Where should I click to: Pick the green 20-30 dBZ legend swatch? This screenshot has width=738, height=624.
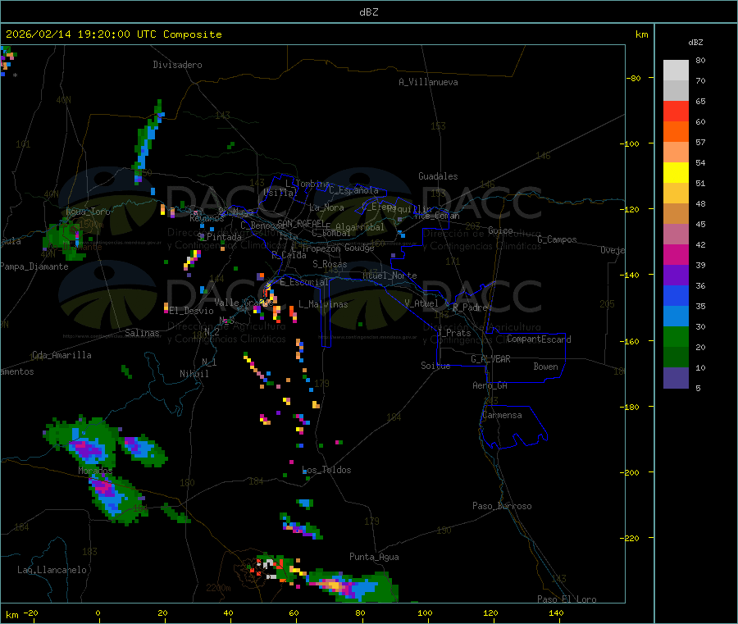point(676,336)
